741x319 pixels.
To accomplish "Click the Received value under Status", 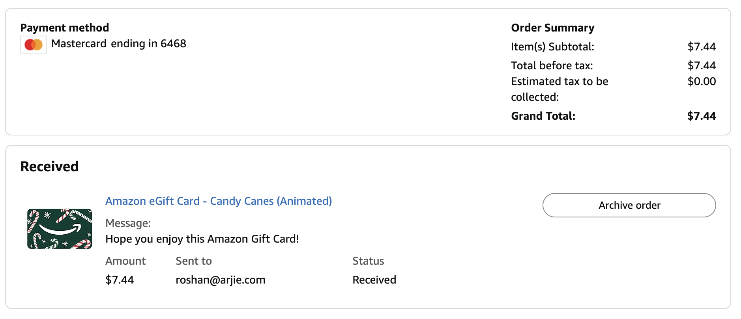I will click(x=374, y=280).
